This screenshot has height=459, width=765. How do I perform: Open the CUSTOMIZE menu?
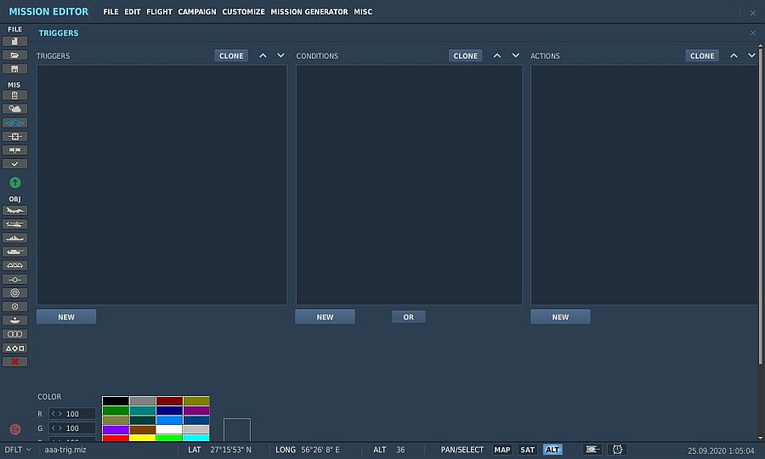[x=243, y=12]
